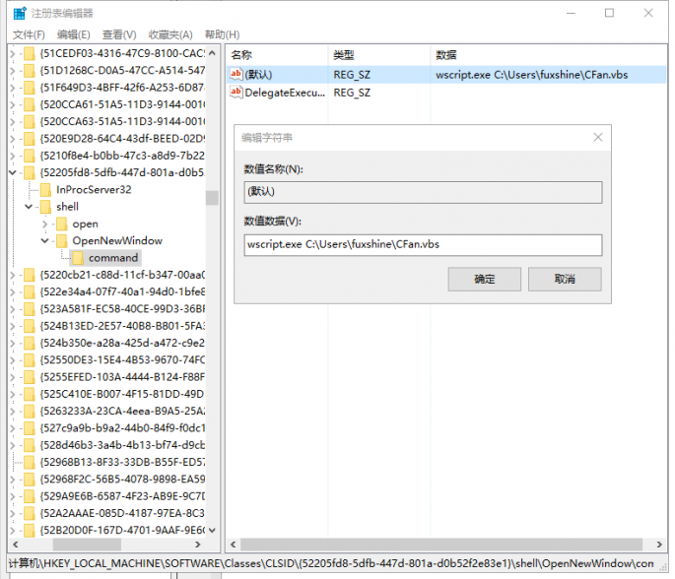Select the {52A2AAAE-085D-4187 tree key
Viewport: 675px width, 579px height.
coord(122,513)
